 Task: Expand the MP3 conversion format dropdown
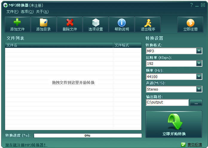point(199,51)
